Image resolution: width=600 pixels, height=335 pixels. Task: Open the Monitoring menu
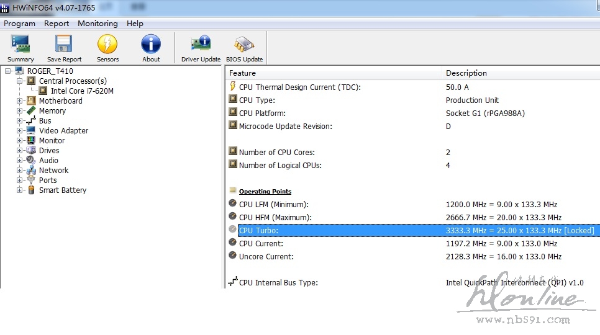click(x=98, y=24)
